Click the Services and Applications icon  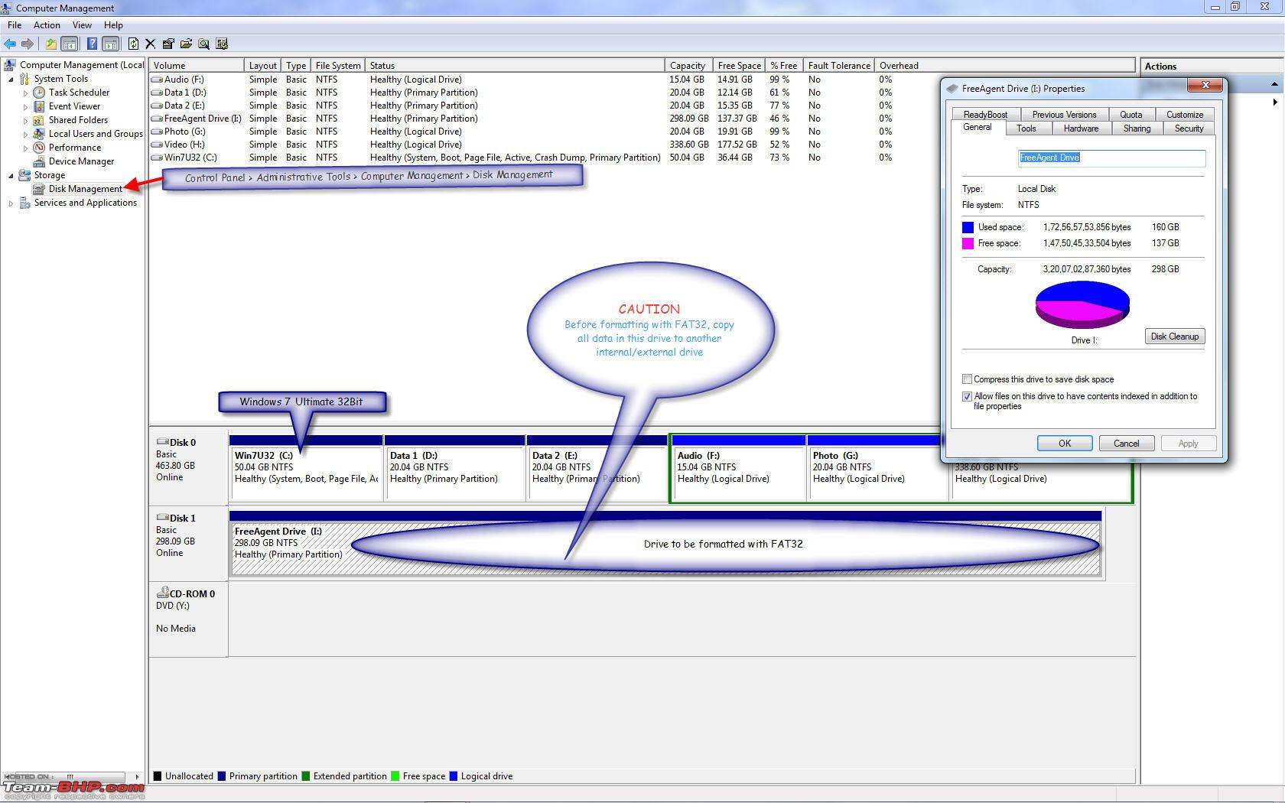24,203
